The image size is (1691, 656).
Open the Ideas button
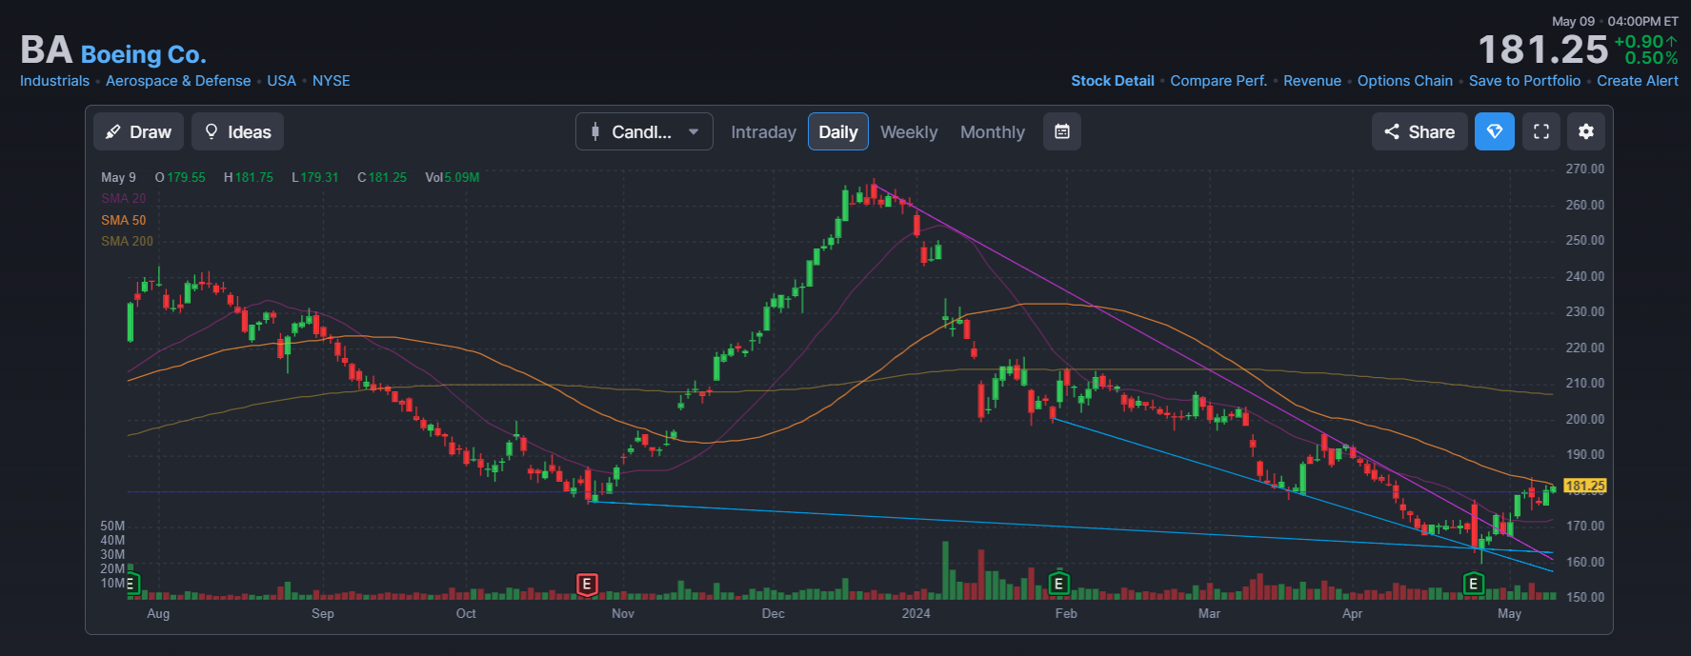pyautogui.click(x=238, y=131)
